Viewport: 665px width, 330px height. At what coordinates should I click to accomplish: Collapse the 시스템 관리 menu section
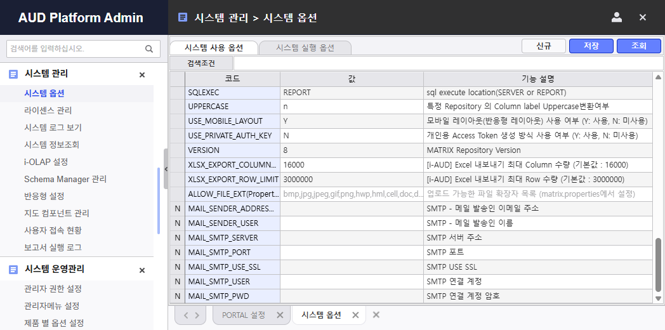click(x=142, y=75)
